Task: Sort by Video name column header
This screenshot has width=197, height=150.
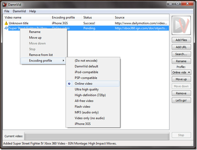Action: click(x=27, y=18)
